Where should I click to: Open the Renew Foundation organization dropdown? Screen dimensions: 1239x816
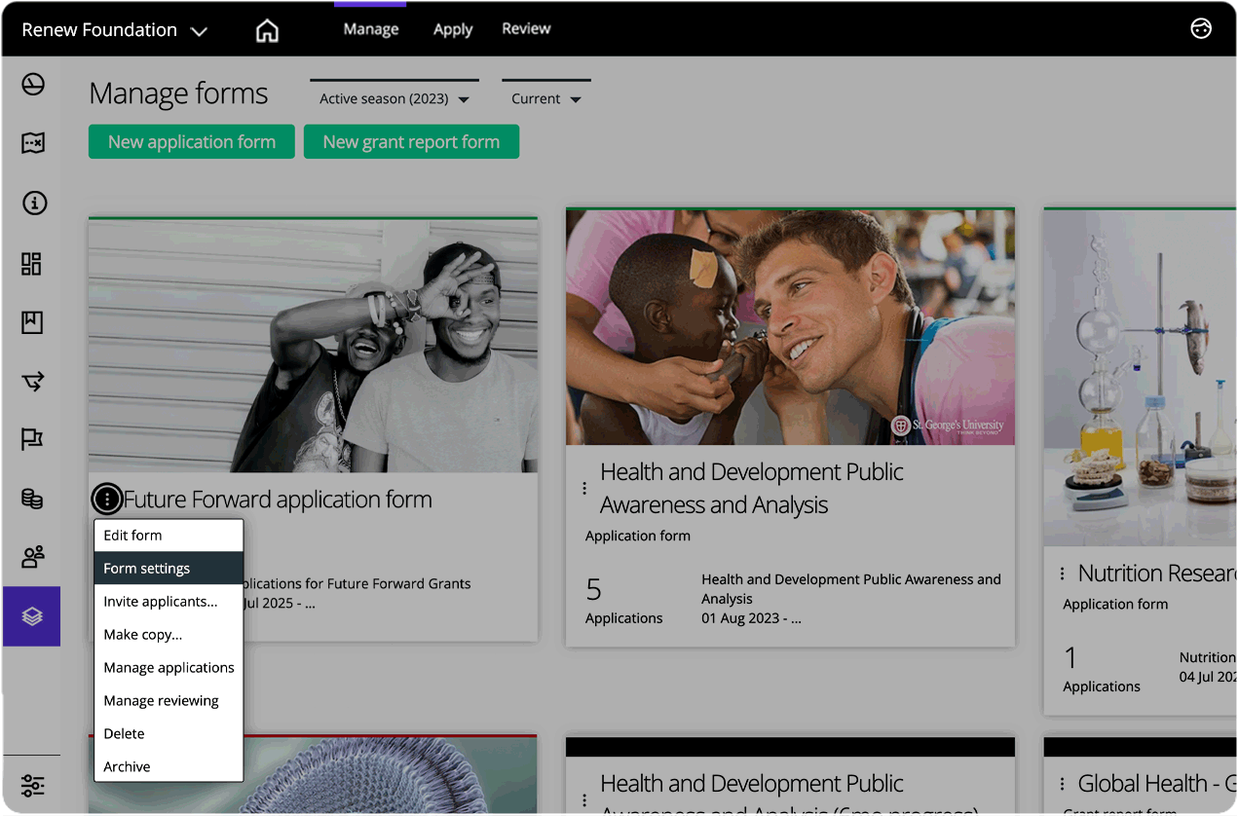point(114,30)
